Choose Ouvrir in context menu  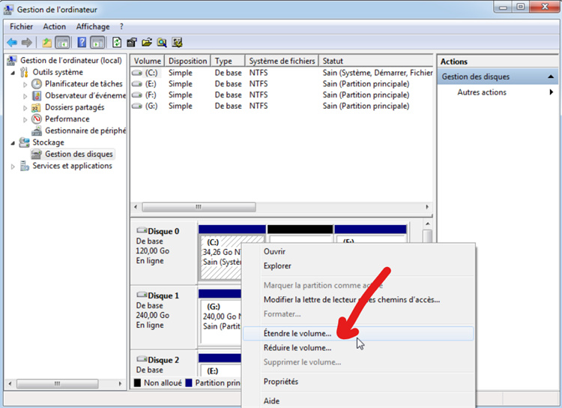coord(358,251)
